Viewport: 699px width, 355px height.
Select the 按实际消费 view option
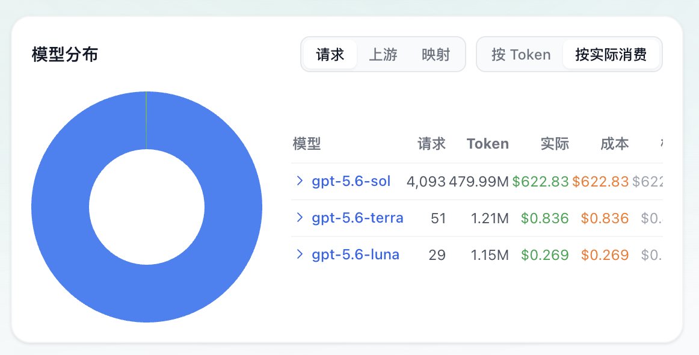coord(611,54)
